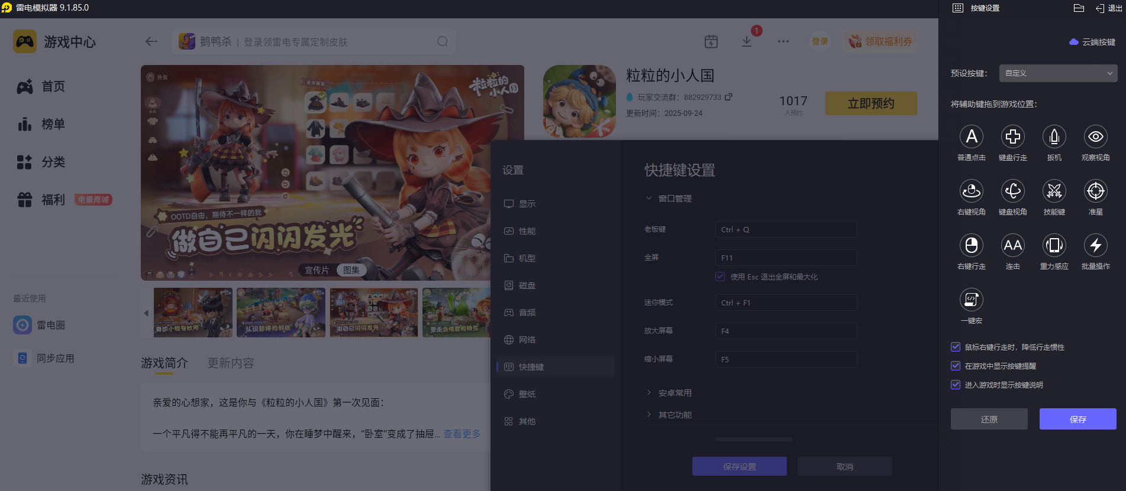1126x491 pixels.
Task: Open the 同步应用 recent app
Action: (44, 358)
